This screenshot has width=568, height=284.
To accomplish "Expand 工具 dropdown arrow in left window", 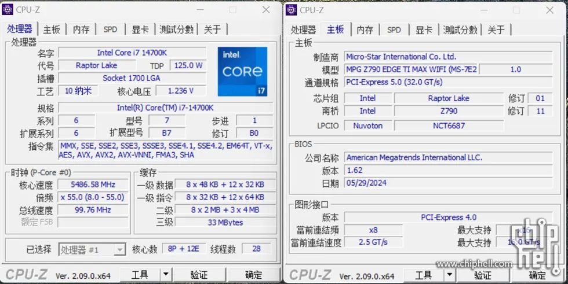I will 166,275.
